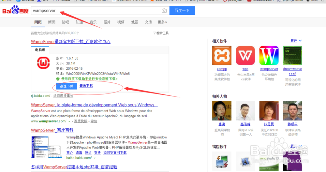Click the wempserver rainbow W icon
This screenshot has height=172, width=326.
tap(269, 55)
